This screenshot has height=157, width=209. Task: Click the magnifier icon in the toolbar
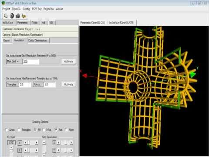pyautogui.click(x=6, y=16)
